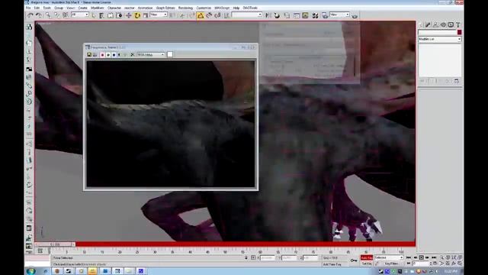This screenshot has height=275, width=488.
Task: Activate the Select and Rotate tool
Action: tap(137, 15)
